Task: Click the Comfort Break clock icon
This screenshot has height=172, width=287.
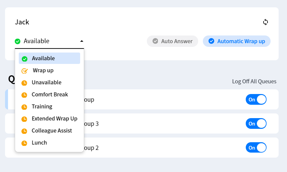Action: (24, 95)
